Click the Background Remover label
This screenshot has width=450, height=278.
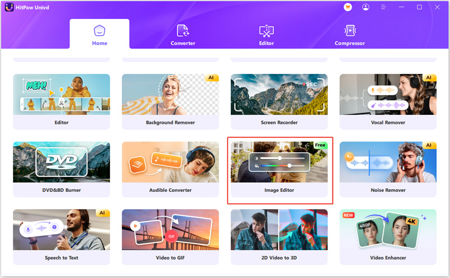coord(170,123)
